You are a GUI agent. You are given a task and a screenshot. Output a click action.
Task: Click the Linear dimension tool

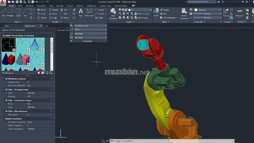click(x=99, y=10)
